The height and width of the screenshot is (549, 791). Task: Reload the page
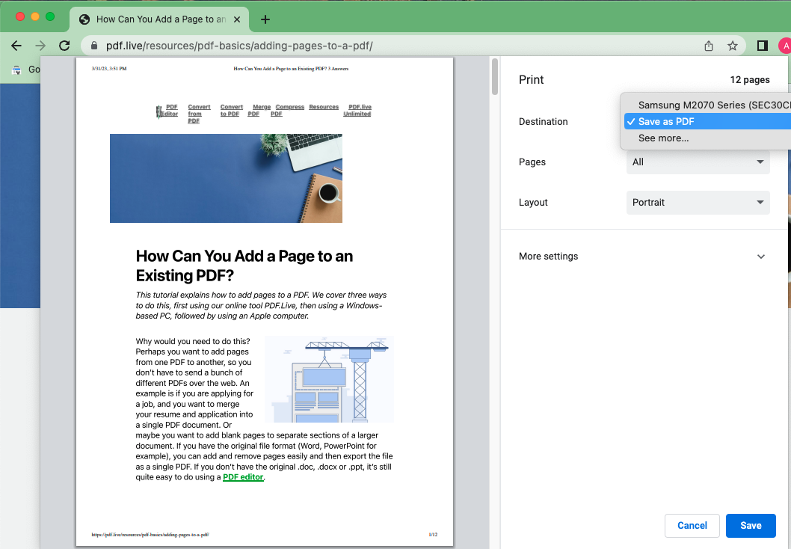point(64,46)
